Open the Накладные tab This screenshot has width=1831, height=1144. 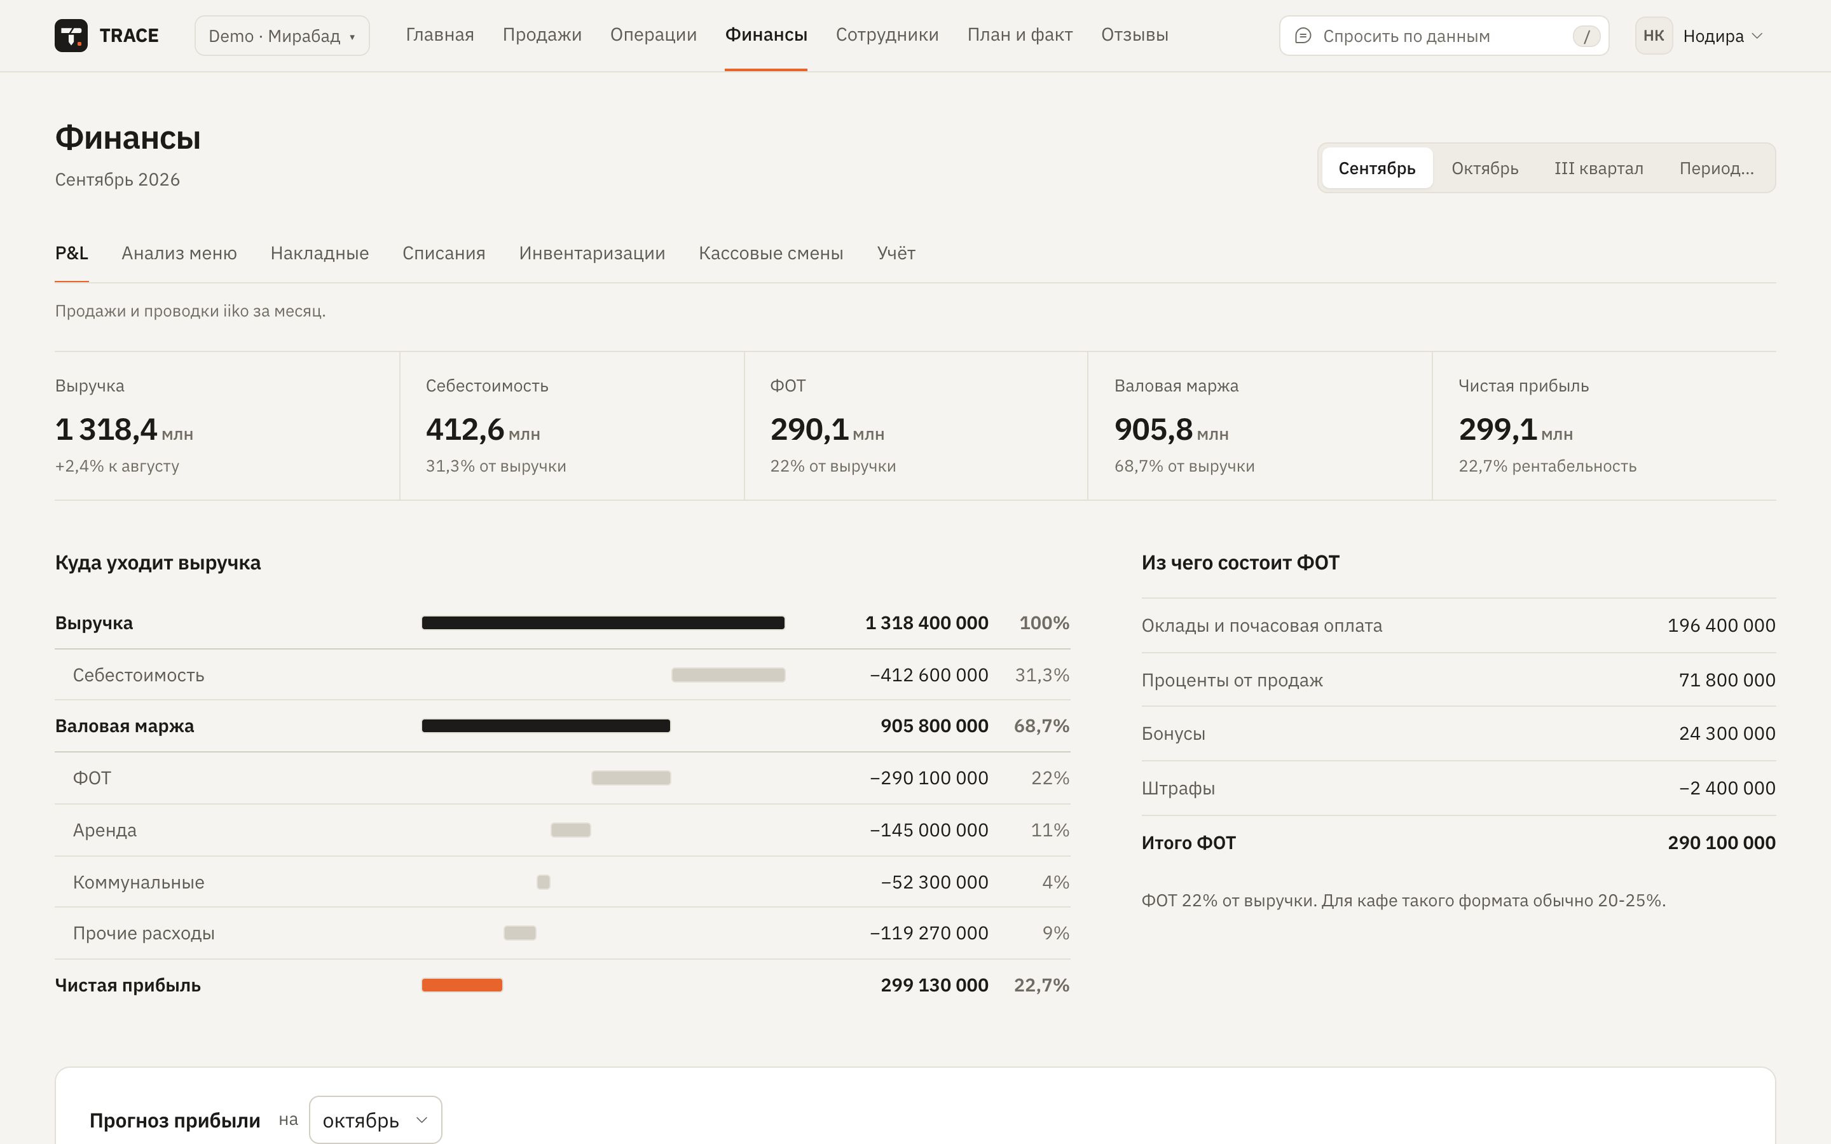[x=319, y=253]
